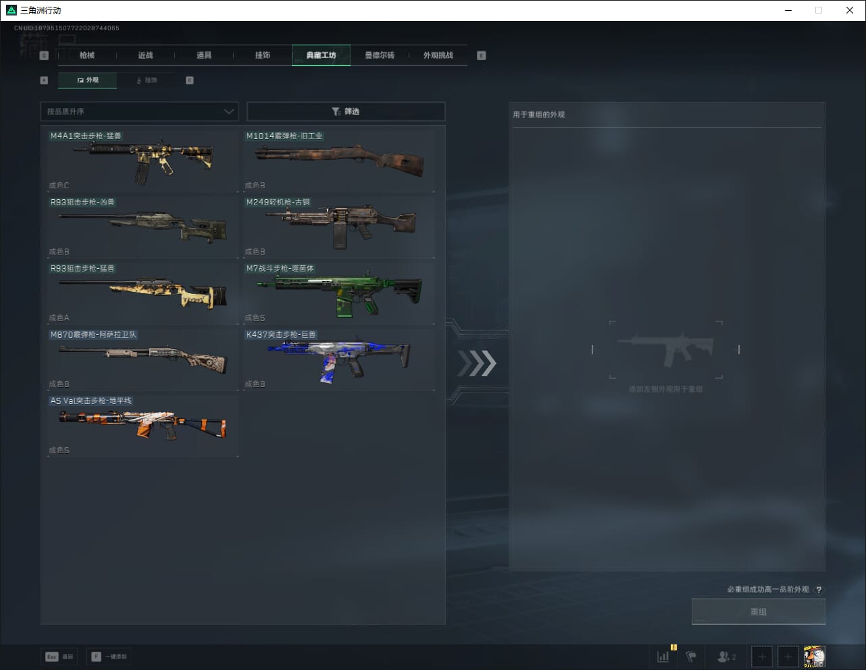
Task: Switch to the 枪械 tab
Action: click(x=87, y=55)
